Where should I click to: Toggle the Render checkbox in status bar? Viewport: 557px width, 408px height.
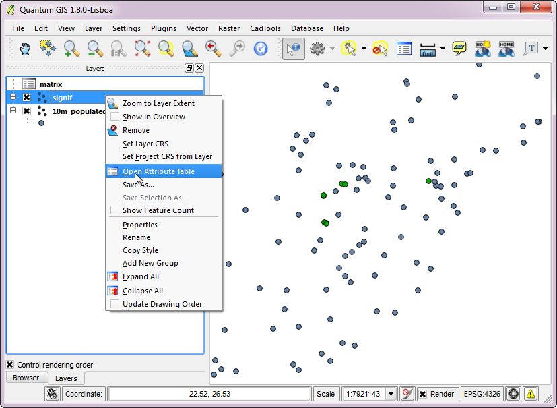[423, 394]
